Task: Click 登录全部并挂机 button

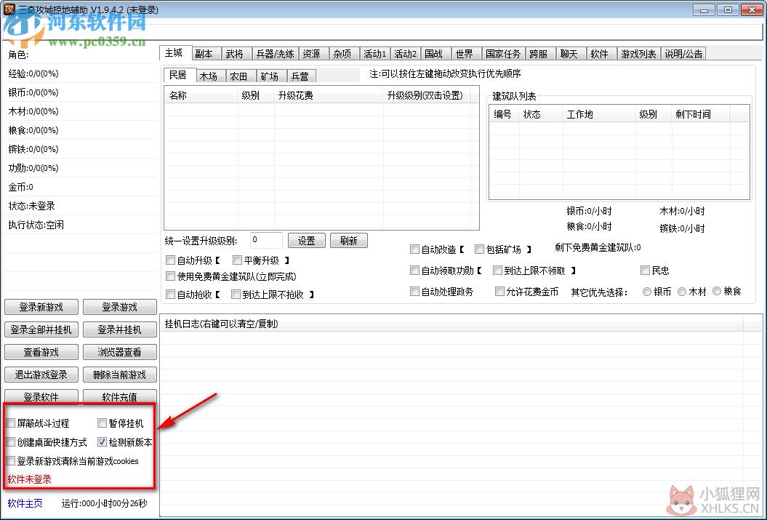Action: coord(41,329)
